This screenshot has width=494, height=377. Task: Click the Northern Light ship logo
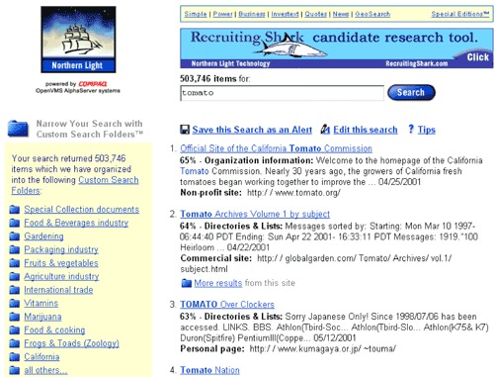click(78, 40)
